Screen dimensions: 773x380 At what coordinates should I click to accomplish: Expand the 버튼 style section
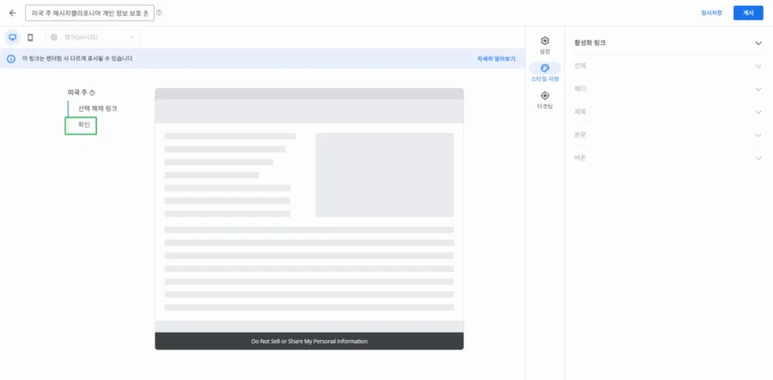[x=759, y=158]
